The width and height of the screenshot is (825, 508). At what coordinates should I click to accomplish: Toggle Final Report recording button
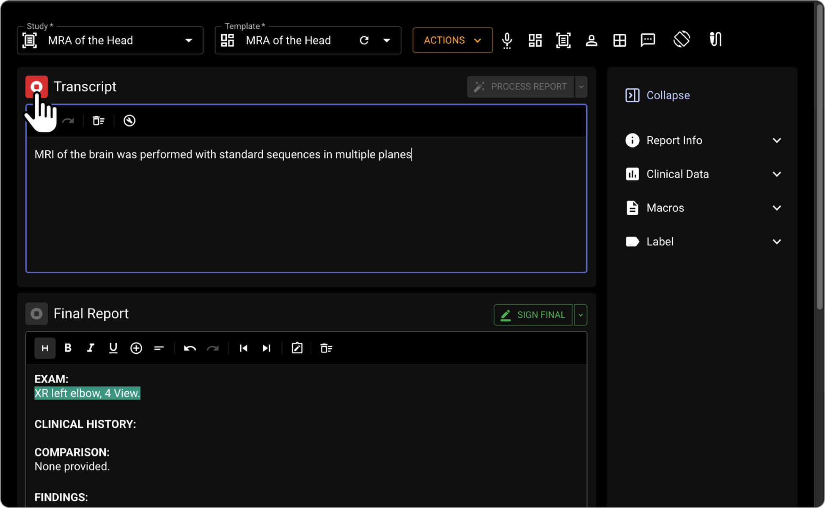36,314
